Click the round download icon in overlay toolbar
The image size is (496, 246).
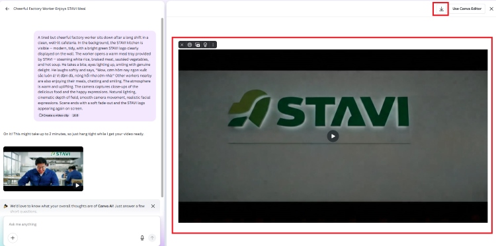[x=190, y=45]
